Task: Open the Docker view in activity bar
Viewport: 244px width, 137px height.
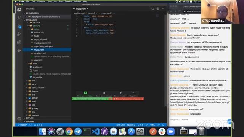Action: [x=19, y=51]
